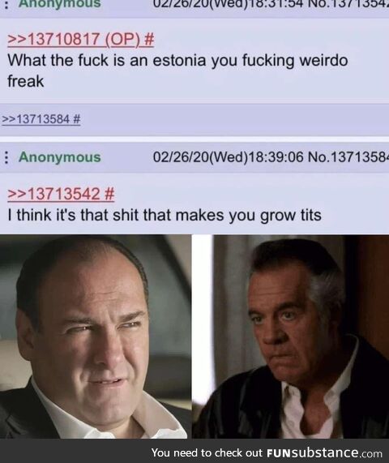Open the second post's three-dot menu

click(x=6, y=157)
